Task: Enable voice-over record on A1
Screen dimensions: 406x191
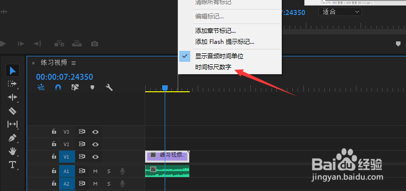Action: [123, 171]
